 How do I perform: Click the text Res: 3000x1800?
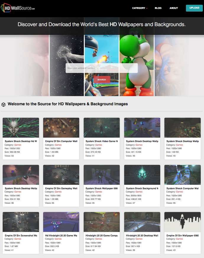(x=133, y=195)
